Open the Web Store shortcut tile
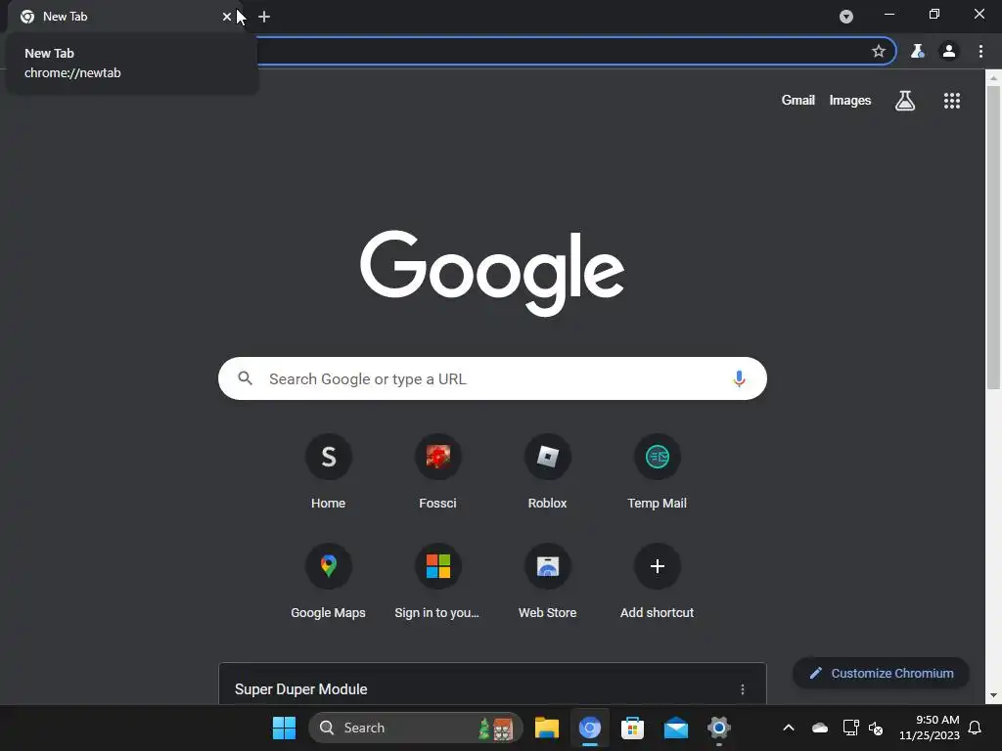 point(548,582)
